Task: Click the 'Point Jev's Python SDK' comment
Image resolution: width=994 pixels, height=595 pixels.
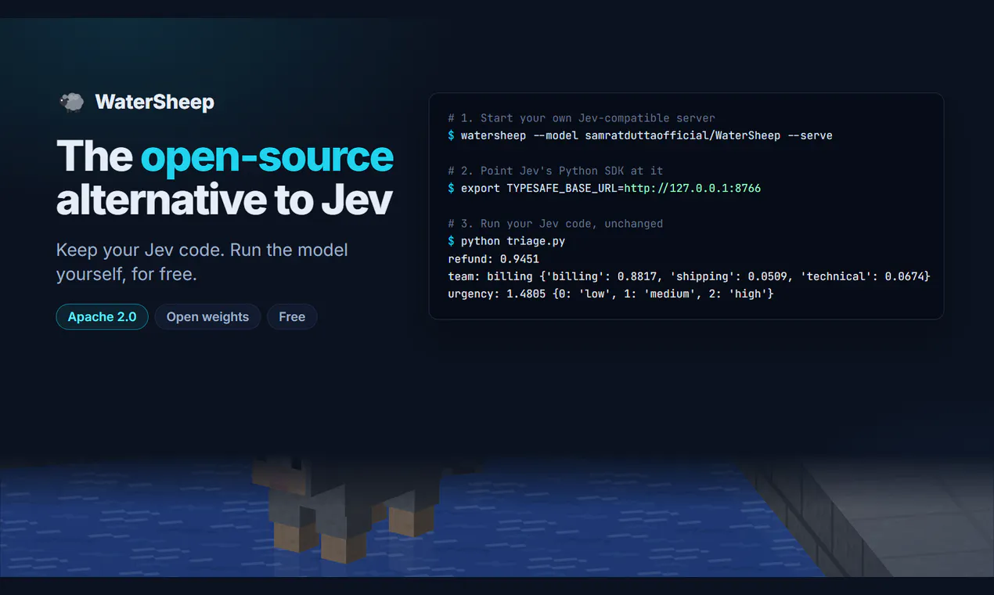Action: pyautogui.click(x=556, y=171)
